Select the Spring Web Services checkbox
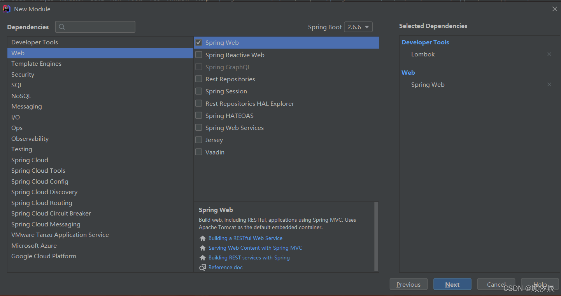Image resolution: width=561 pixels, height=296 pixels. [x=198, y=128]
